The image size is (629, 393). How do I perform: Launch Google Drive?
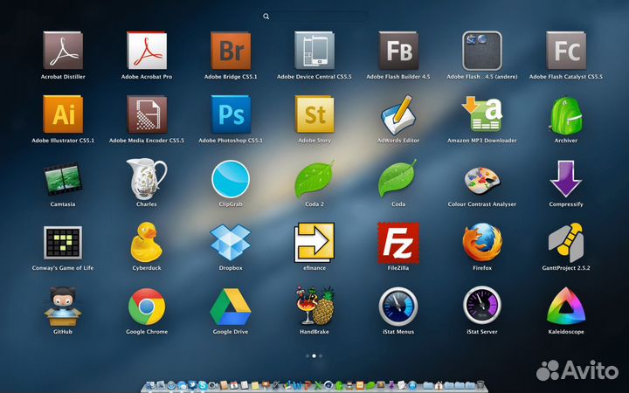pyautogui.click(x=231, y=307)
